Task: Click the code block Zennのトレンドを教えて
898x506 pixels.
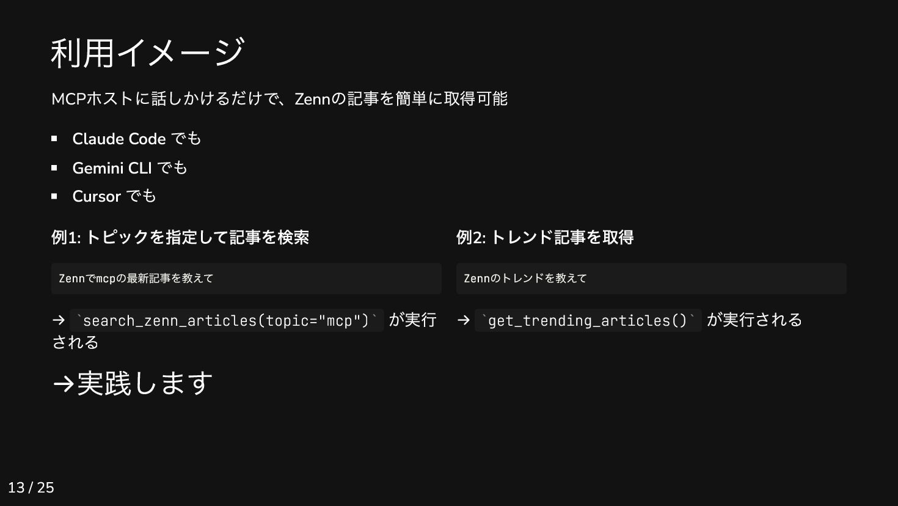Action: (651, 279)
